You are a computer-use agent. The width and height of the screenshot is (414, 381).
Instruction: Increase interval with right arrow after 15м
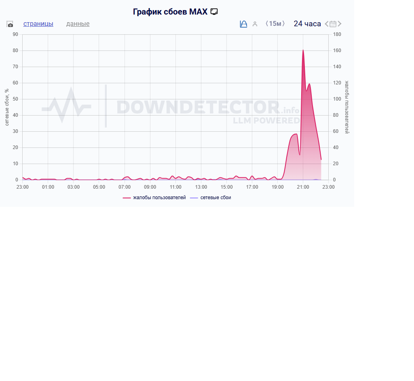[284, 24]
